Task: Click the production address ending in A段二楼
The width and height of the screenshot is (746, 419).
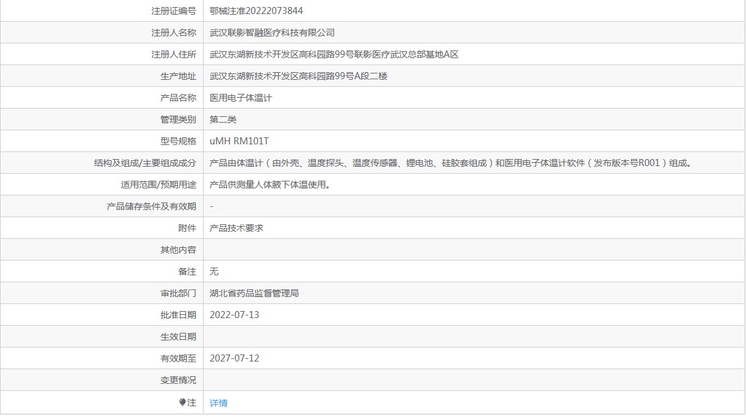Action: 298,76
